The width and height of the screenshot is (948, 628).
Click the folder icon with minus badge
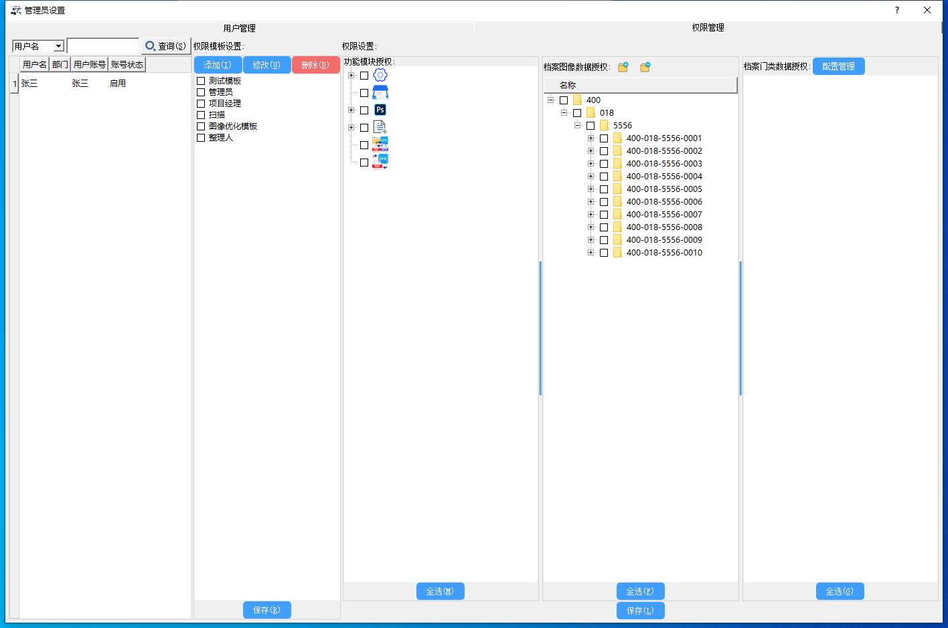pyautogui.click(x=645, y=67)
